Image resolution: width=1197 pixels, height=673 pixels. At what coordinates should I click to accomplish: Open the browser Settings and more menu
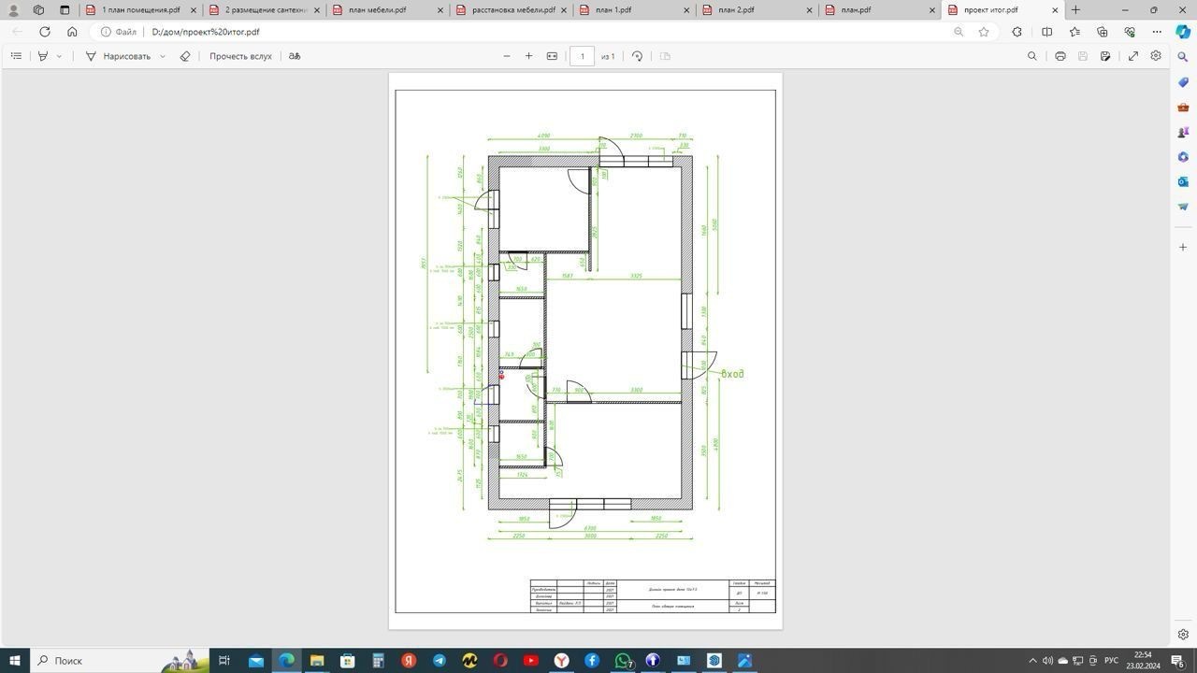[1157, 32]
